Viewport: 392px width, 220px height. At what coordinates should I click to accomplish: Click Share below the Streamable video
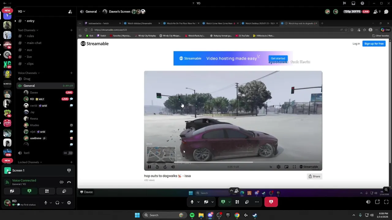[x=314, y=176]
